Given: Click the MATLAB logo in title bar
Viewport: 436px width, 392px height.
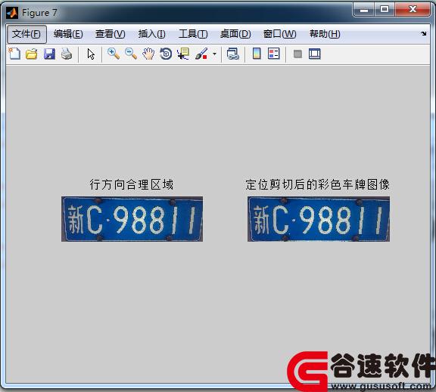Looking at the screenshot, I should (x=12, y=13).
